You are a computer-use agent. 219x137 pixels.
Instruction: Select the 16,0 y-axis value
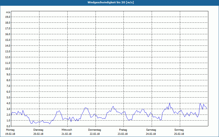[8, 34]
